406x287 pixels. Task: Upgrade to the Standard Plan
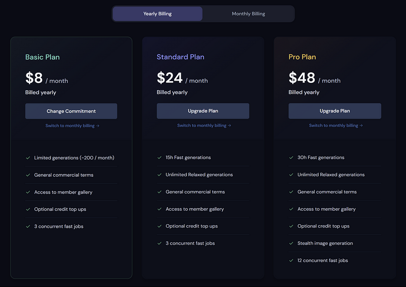coord(203,111)
